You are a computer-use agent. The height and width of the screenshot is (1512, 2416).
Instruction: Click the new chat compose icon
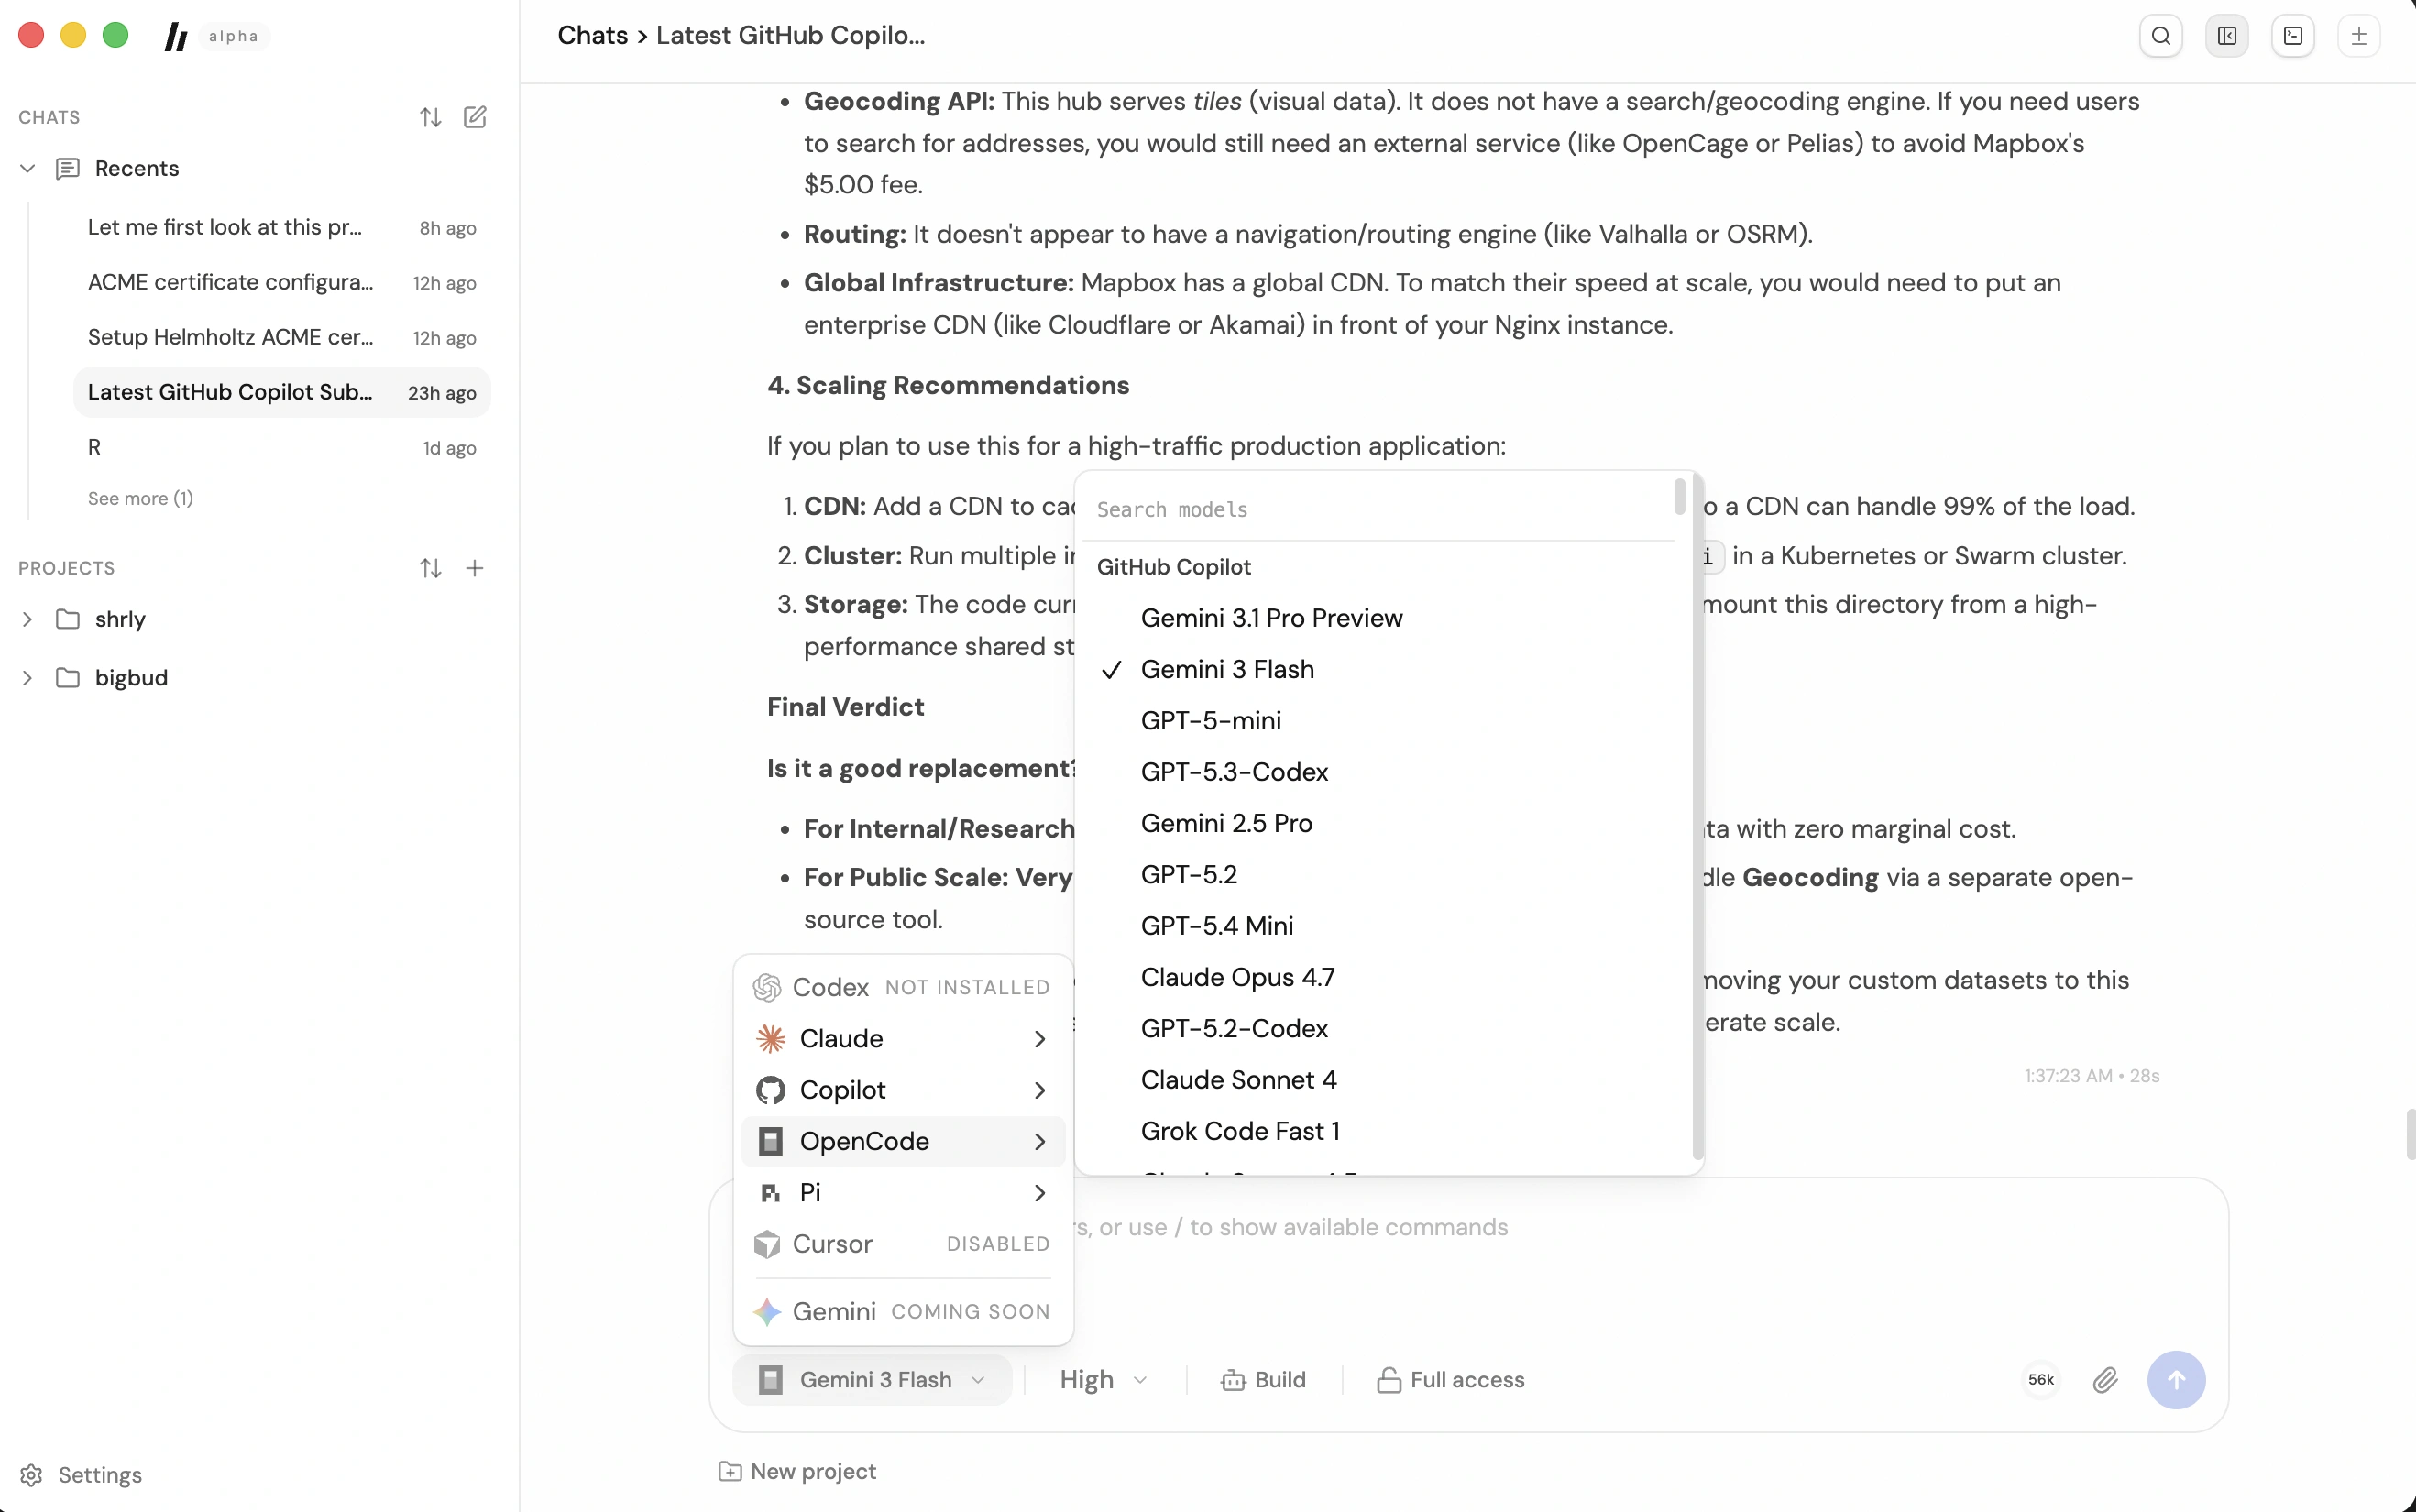coord(475,117)
